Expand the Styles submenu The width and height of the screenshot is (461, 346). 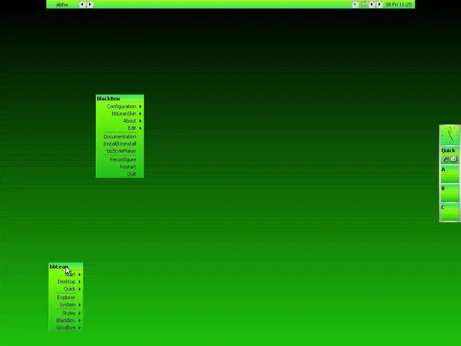click(66, 313)
